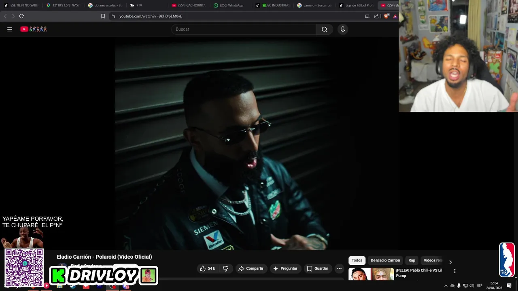Open the cast screen icon in the address bar
This screenshot has height=291, width=518.
(x=367, y=16)
